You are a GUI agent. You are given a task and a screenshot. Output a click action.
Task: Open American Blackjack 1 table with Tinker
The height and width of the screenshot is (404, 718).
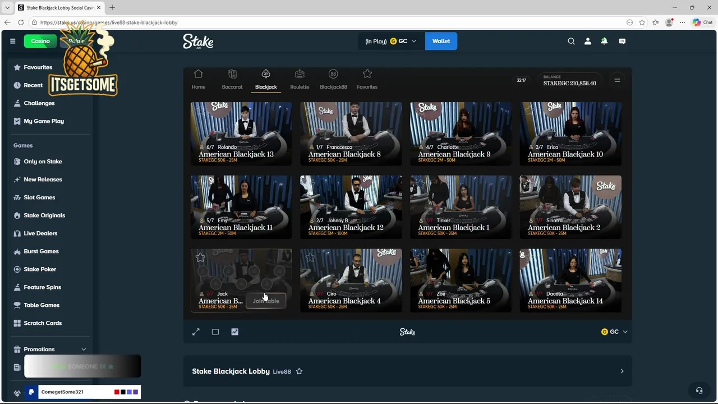(461, 207)
